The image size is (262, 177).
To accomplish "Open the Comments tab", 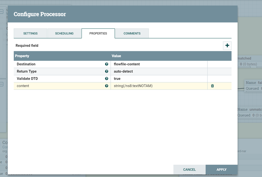I will tap(132, 33).
